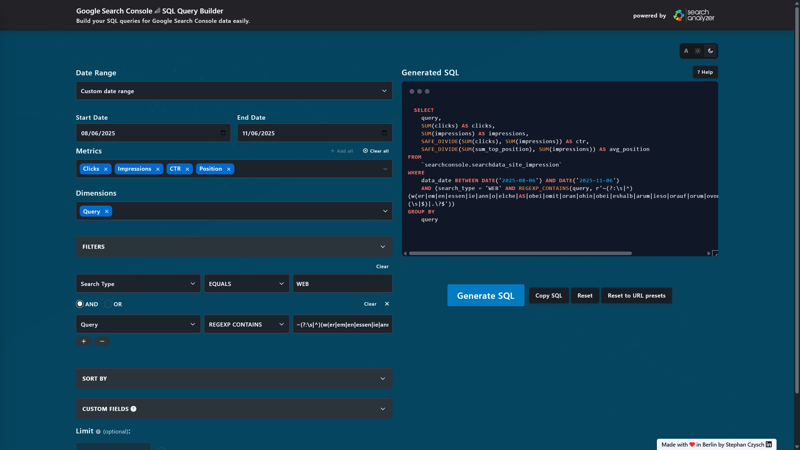Image resolution: width=800 pixels, height=450 pixels.
Task: Delete second filter row with X
Action: [387, 304]
